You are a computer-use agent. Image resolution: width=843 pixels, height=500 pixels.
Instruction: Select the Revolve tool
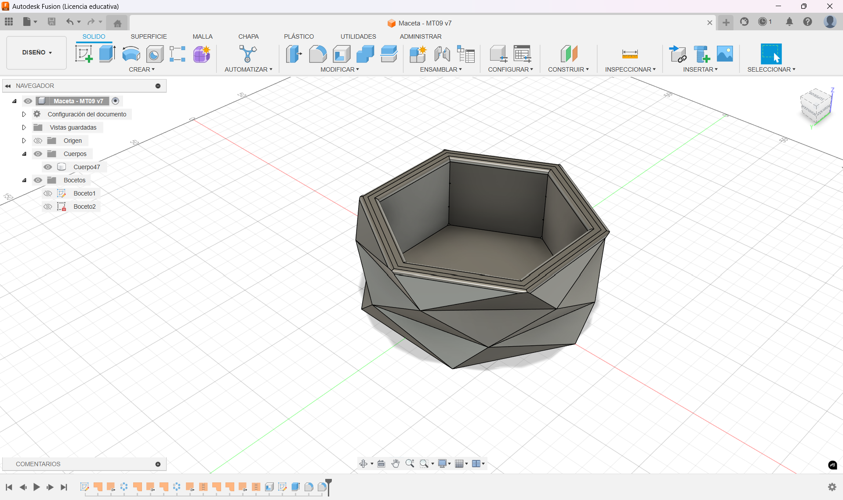click(x=131, y=54)
